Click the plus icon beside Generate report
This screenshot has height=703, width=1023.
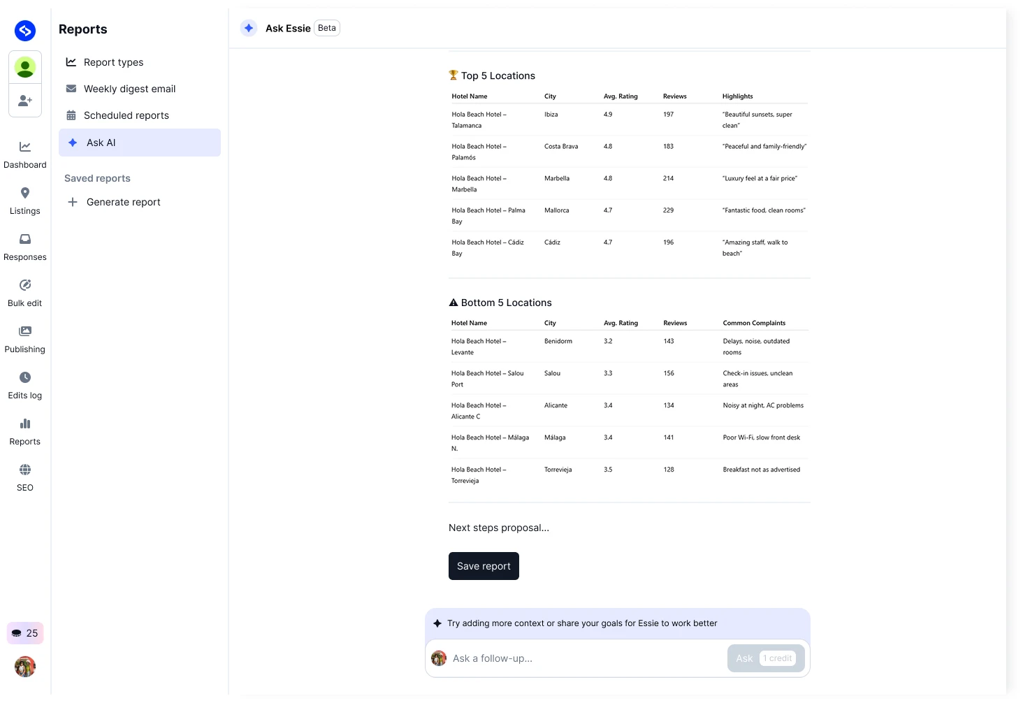(x=73, y=202)
